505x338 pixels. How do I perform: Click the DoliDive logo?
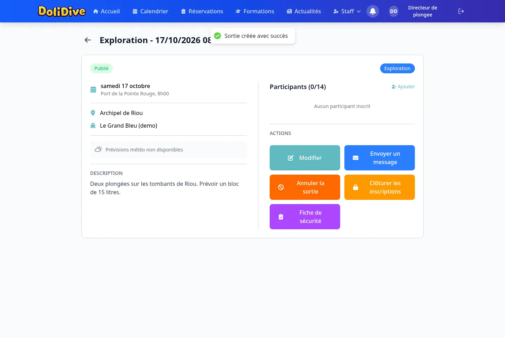coord(62,11)
